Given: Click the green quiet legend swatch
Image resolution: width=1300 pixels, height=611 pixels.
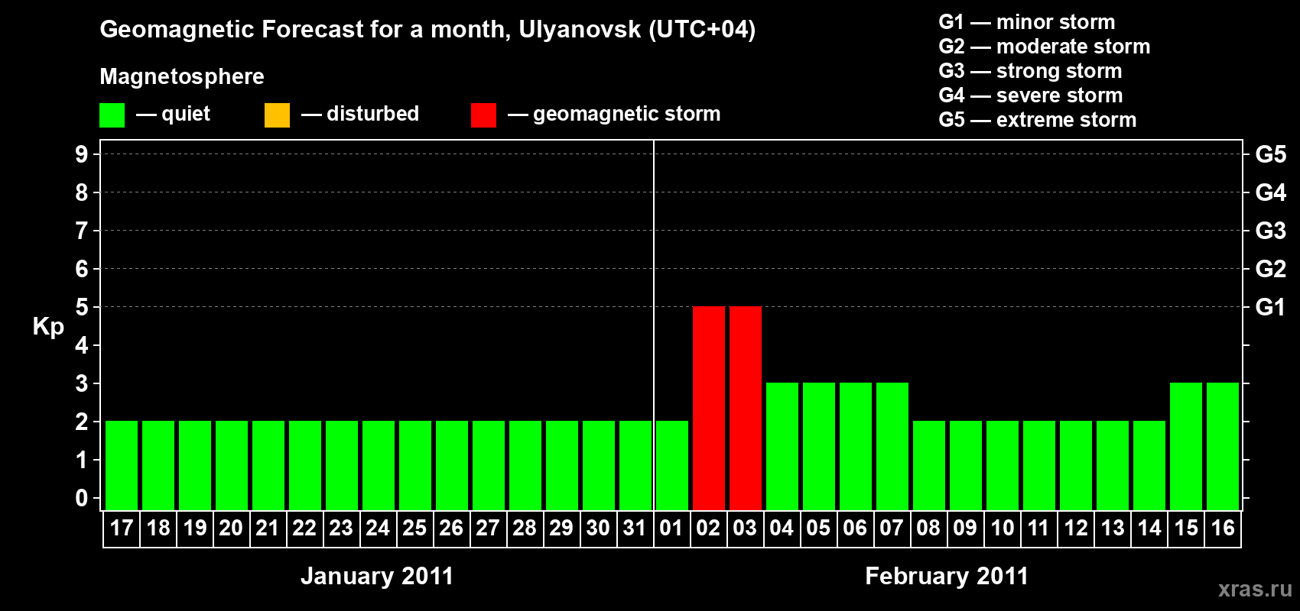Looking at the screenshot, I should [x=112, y=115].
